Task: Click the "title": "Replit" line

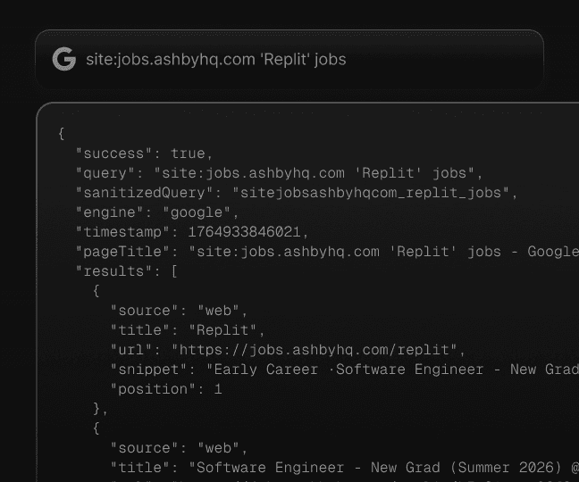Action: click(x=188, y=330)
